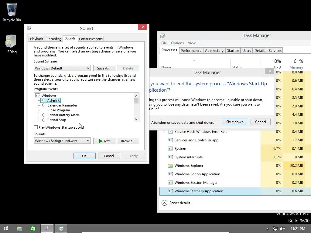Image resolution: width=311 pixels, height=233 pixels.
Task: Click the Windows Explorer folder icon
Action: click(x=170, y=166)
